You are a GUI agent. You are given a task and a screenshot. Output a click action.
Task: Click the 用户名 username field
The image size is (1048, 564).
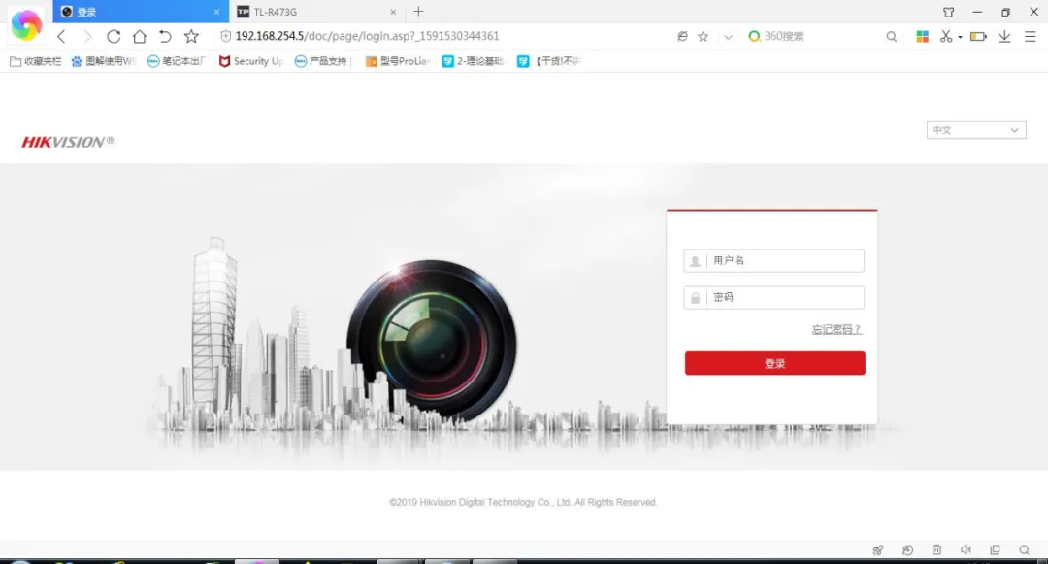774,260
